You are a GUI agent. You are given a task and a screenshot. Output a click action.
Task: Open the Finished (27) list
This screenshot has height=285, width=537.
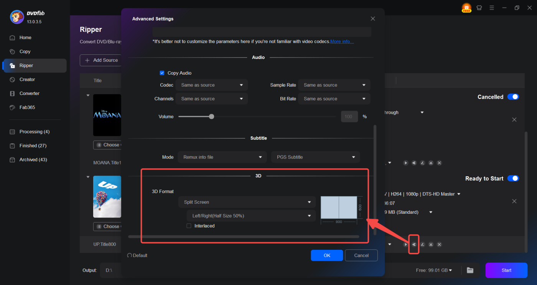33,146
